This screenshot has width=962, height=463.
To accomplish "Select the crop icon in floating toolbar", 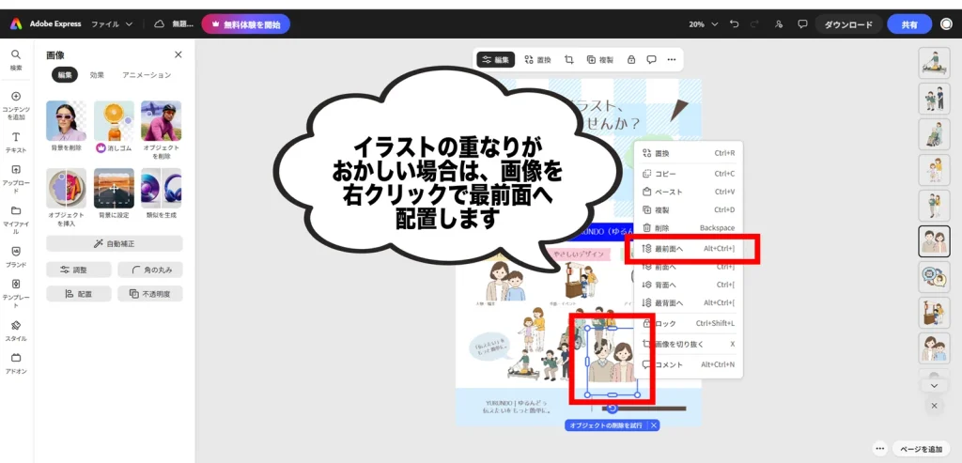I will click(x=568, y=59).
